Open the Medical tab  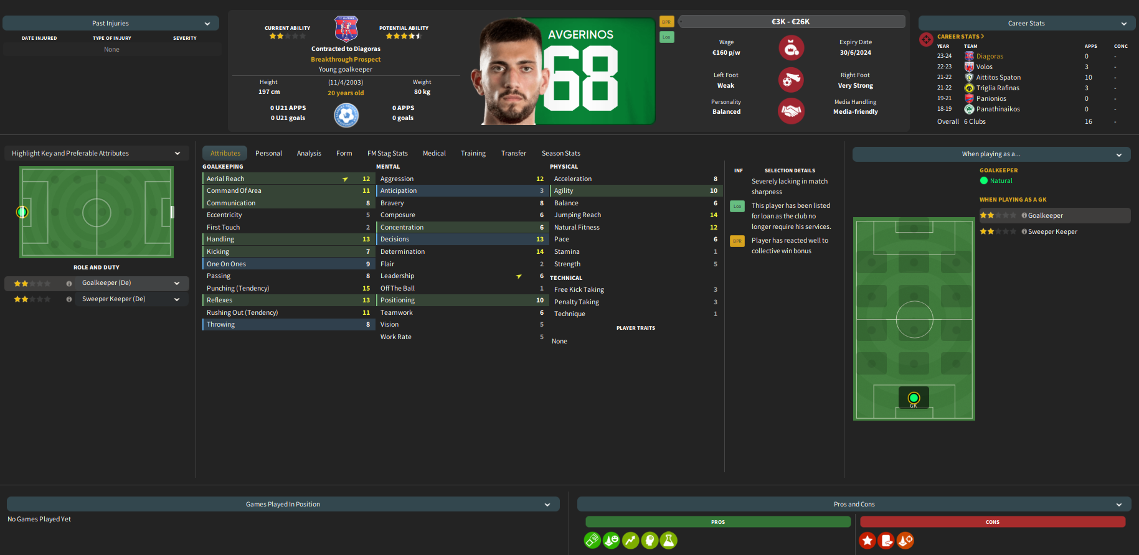(x=434, y=153)
